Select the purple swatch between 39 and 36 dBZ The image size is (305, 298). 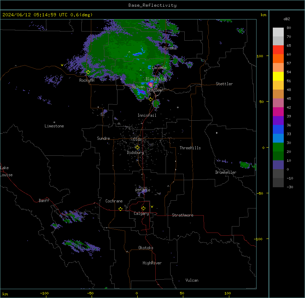tap(278, 120)
